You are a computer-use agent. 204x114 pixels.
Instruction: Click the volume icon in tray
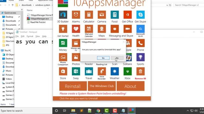click(x=196, y=111)
